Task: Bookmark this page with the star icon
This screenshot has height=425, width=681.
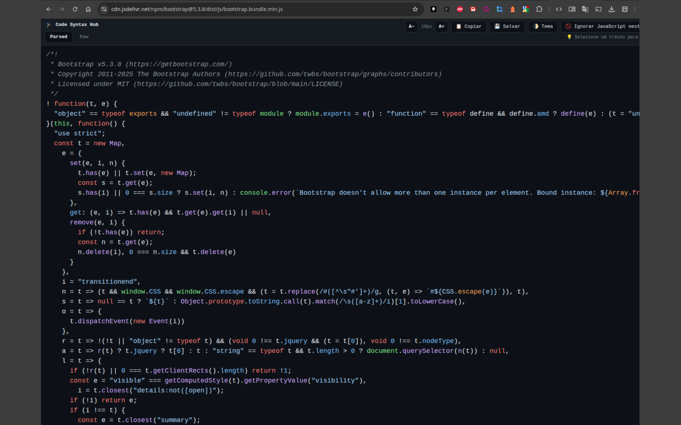Action: pyautogui.click(x=415, y=9)
